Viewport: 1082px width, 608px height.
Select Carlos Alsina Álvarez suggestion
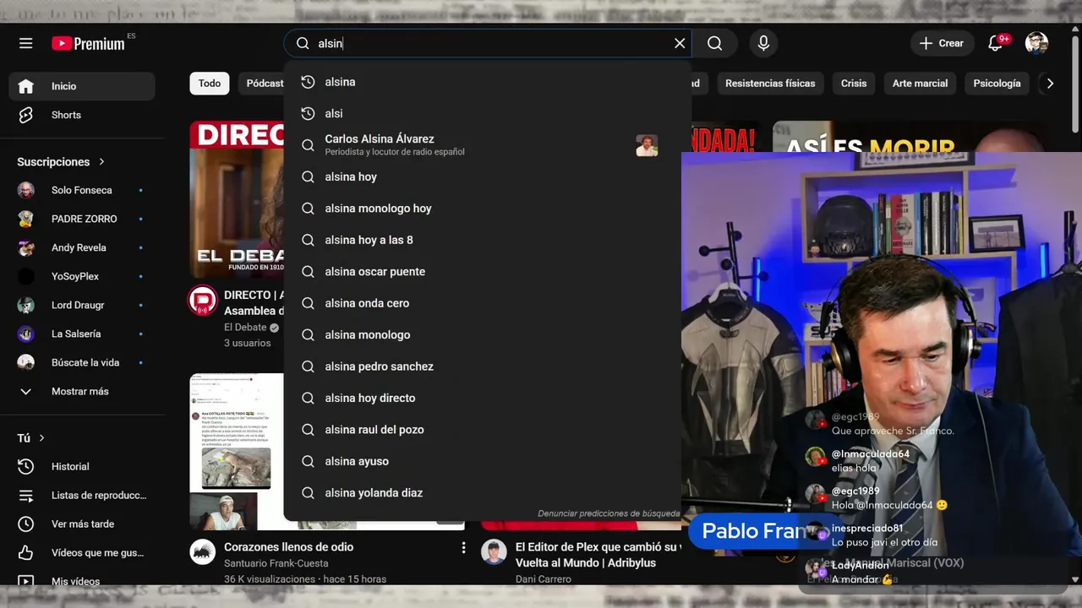tap(488, 145)
